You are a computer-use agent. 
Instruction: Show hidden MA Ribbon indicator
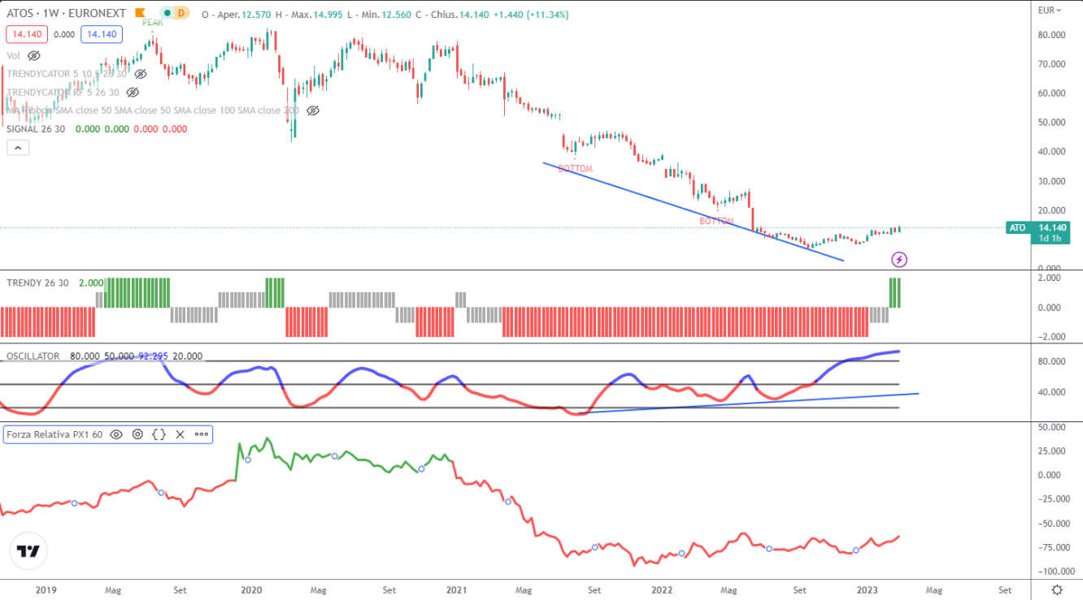pyautogui.click(x=313, y=110)
